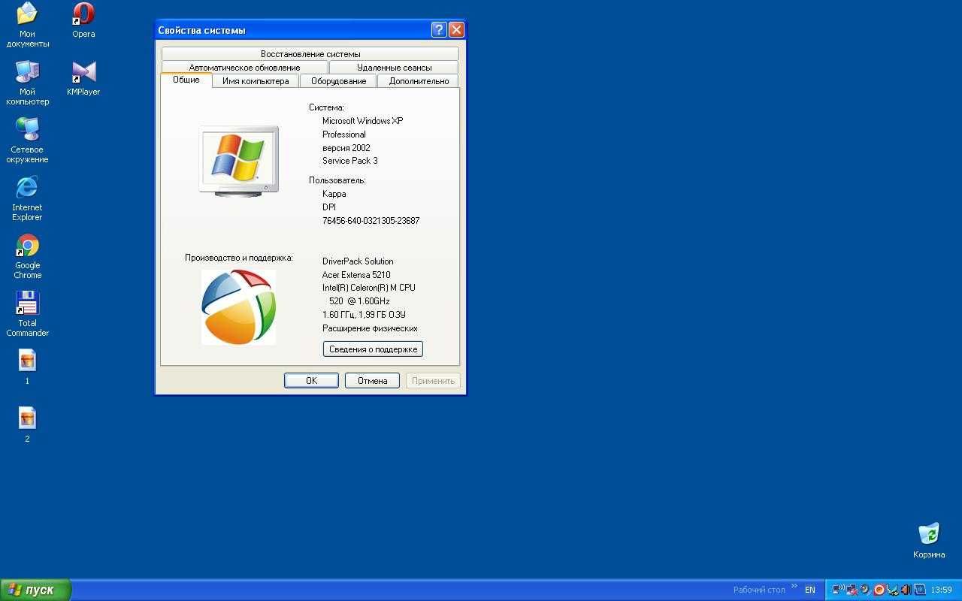Click the Рабочий стол toolbar label
The width and height of the screenshot is (962, 601).
pos(759,590)
